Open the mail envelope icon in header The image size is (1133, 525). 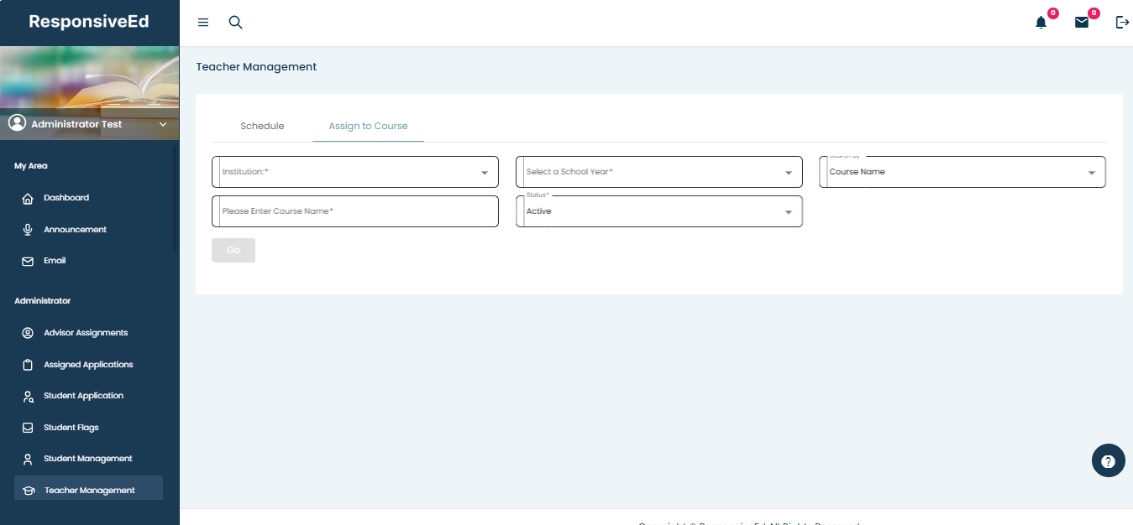point(1082,23)
